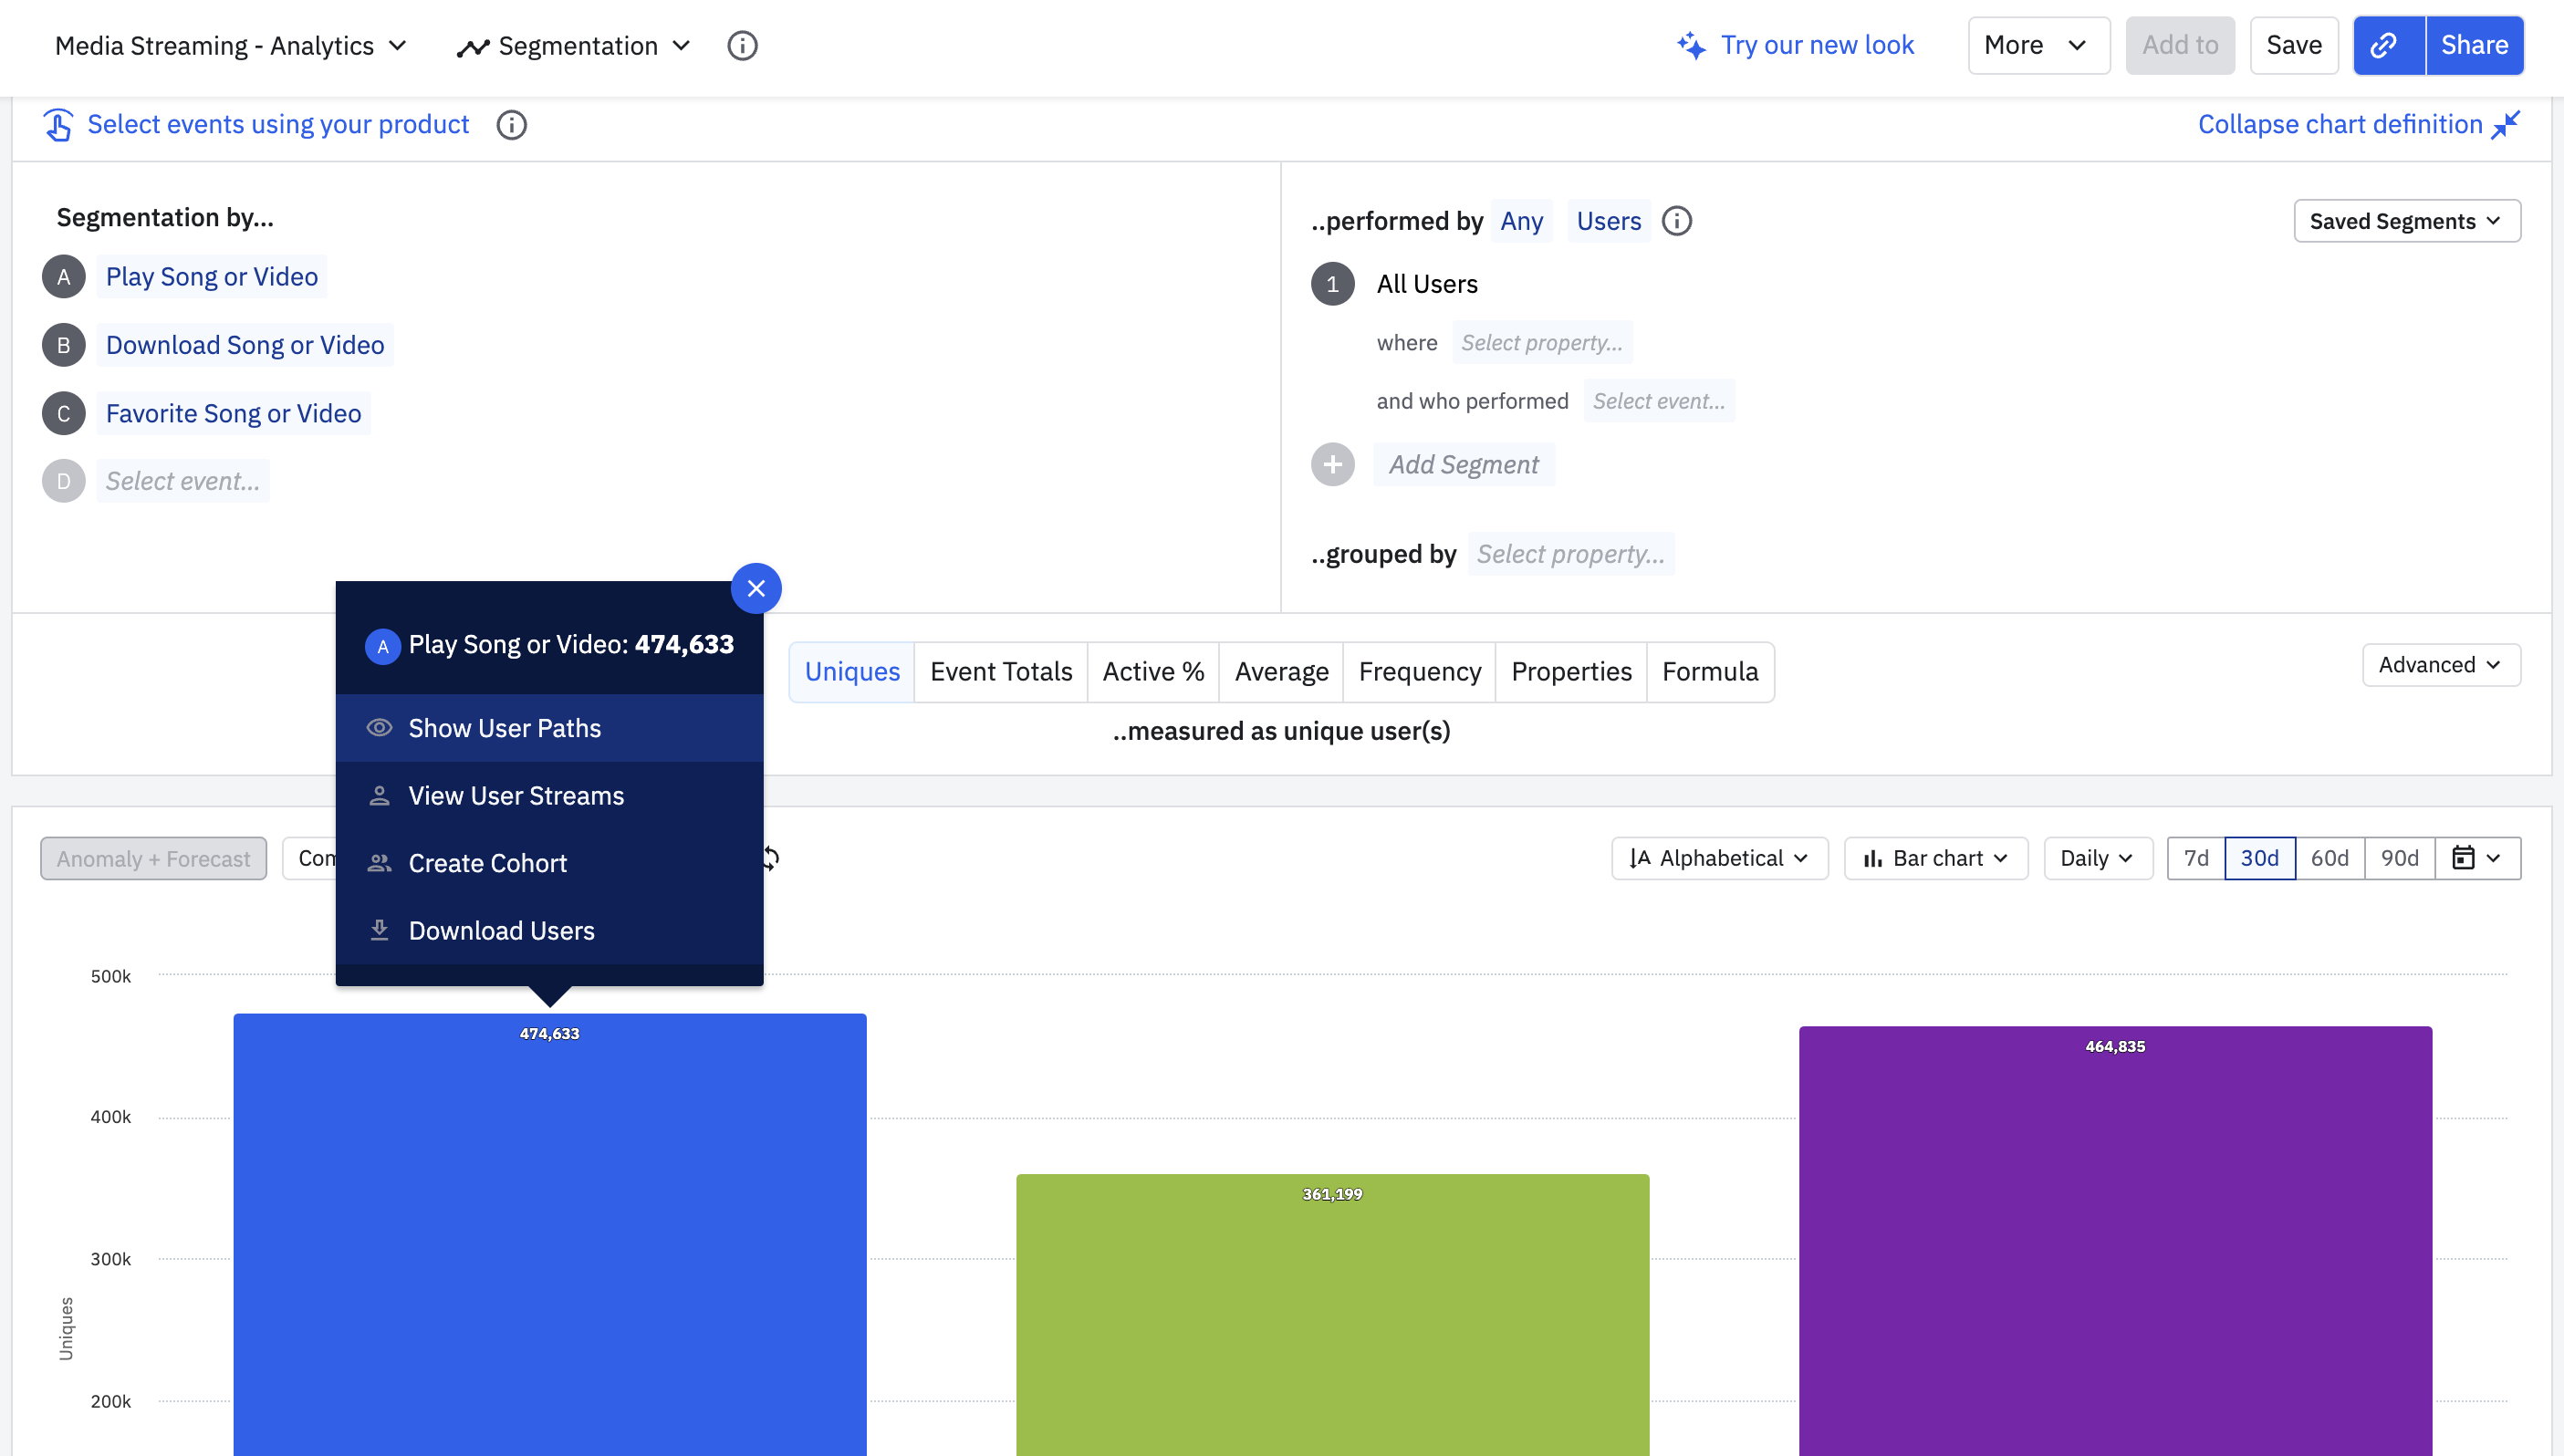This screenshot has height=1456, width=2564.
Task: Click the plus icon for Add Segment
Action: 1332,465
